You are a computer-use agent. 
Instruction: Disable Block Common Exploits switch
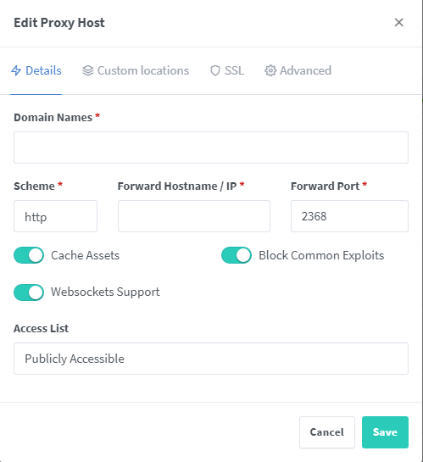coord(237,255)
